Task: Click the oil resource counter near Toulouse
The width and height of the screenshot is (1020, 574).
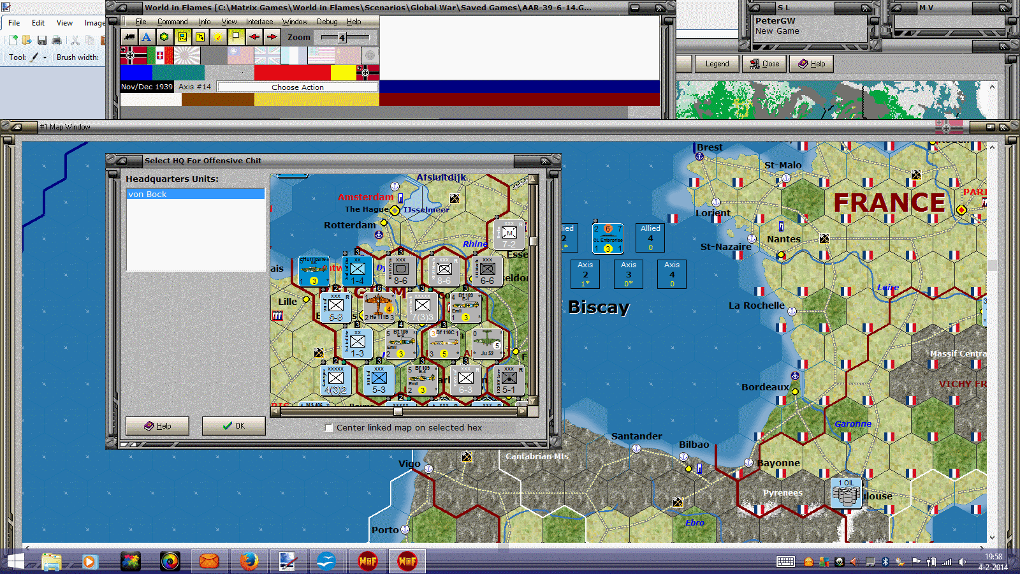Action: tap(846, 493)
